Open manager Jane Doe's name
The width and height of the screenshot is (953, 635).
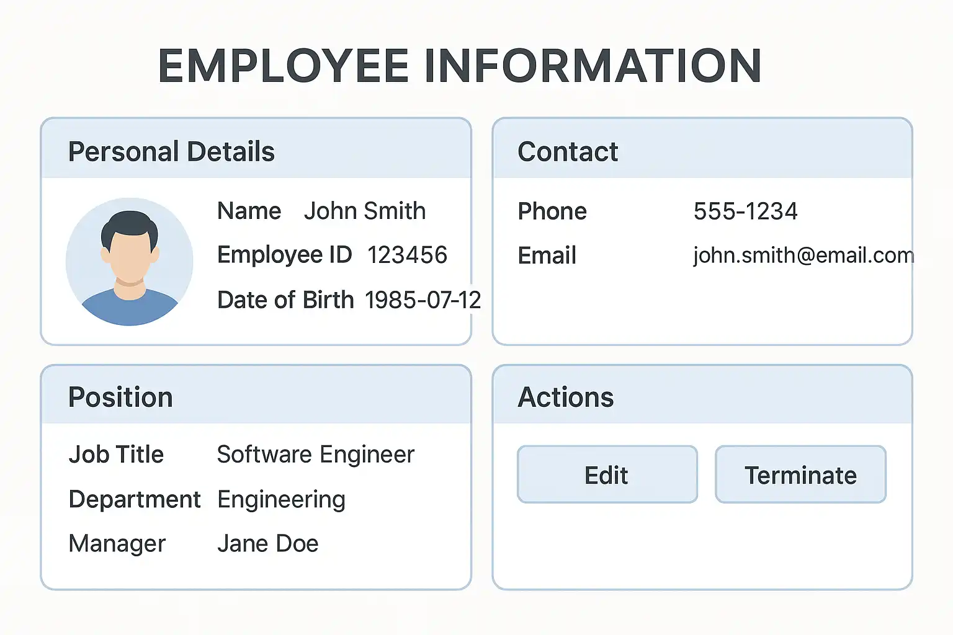tap(267, 544)
